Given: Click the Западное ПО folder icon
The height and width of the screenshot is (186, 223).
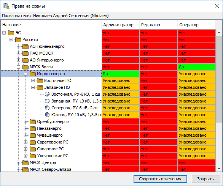Looking at the screenshot, I should coord(40,87).
